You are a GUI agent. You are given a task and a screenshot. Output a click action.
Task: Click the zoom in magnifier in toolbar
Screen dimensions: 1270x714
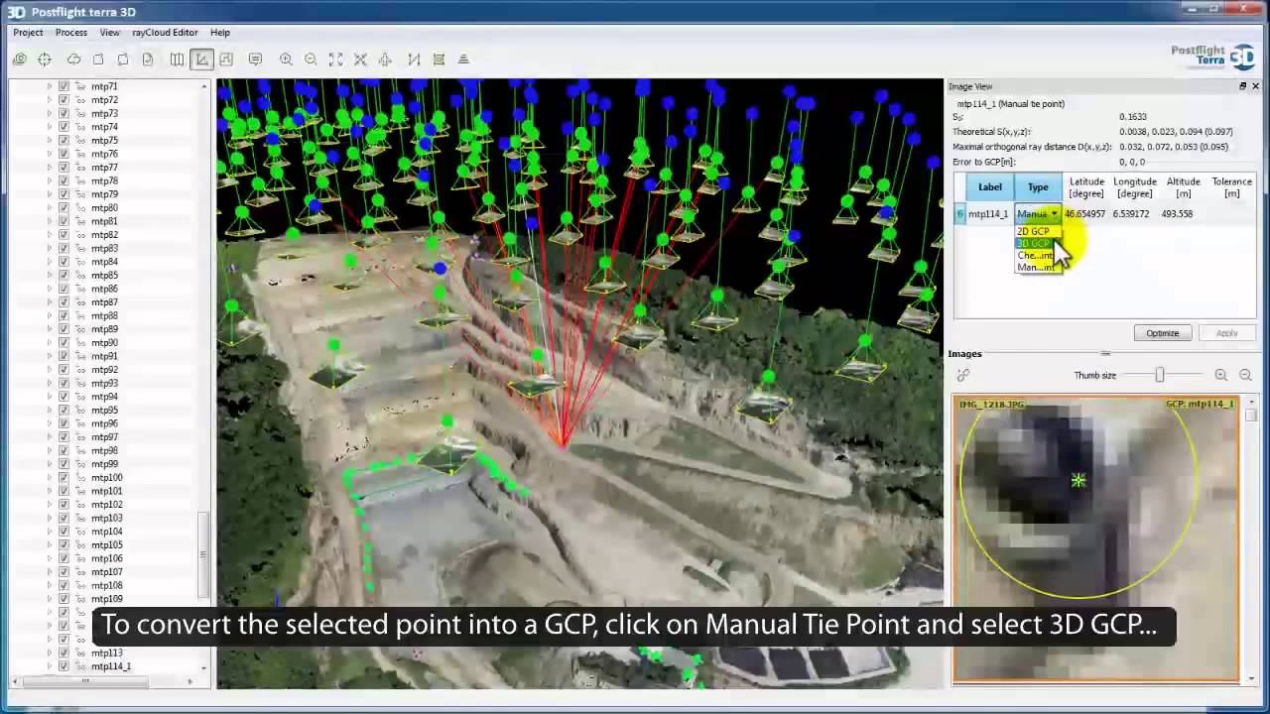click(286, 59)
